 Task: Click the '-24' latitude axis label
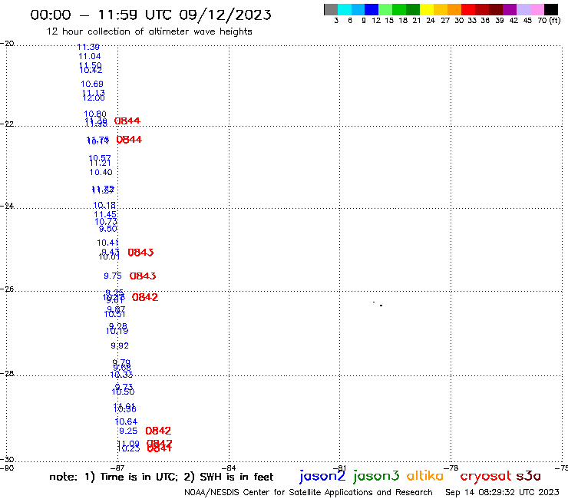(7, 206)
